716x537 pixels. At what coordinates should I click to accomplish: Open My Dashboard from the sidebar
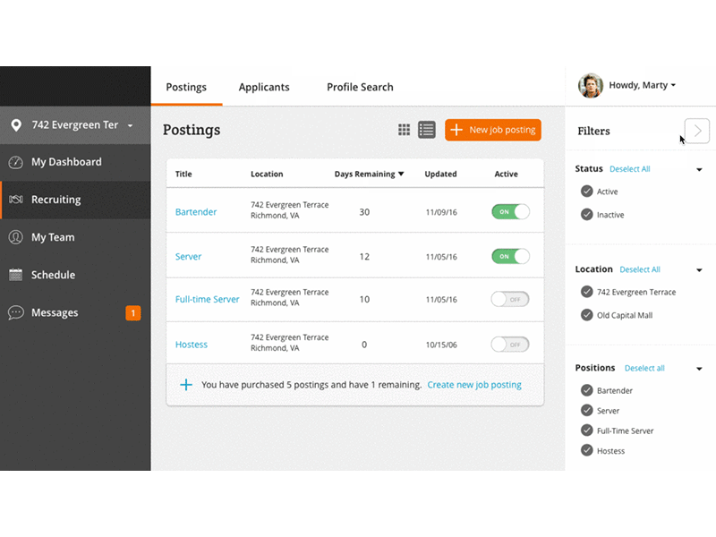click(x=63, y=162)
